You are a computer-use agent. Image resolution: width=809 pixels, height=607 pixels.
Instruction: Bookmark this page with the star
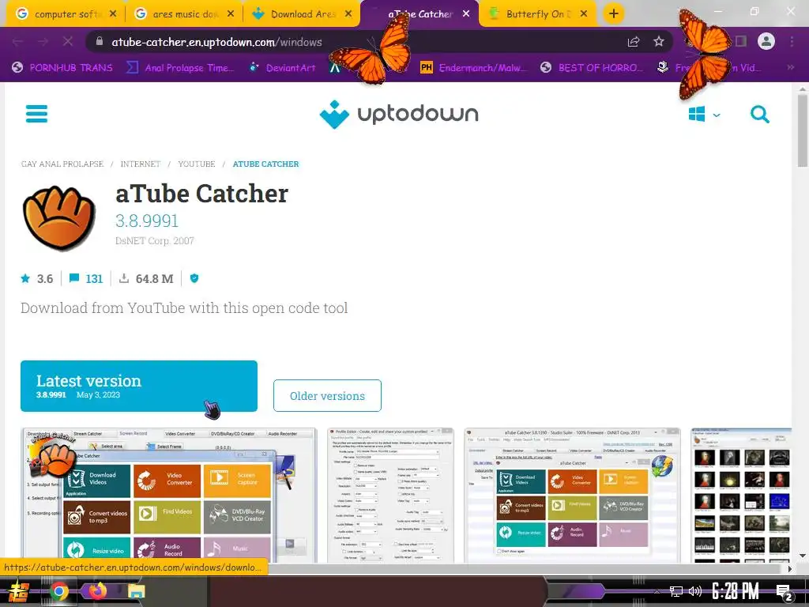click(x=659, y=42)
